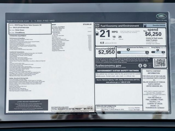Image resolution: width=175 pixels, height=131 pixels.
Task: Click the $6,250 fuel cost figure
Action: (153, 34)
